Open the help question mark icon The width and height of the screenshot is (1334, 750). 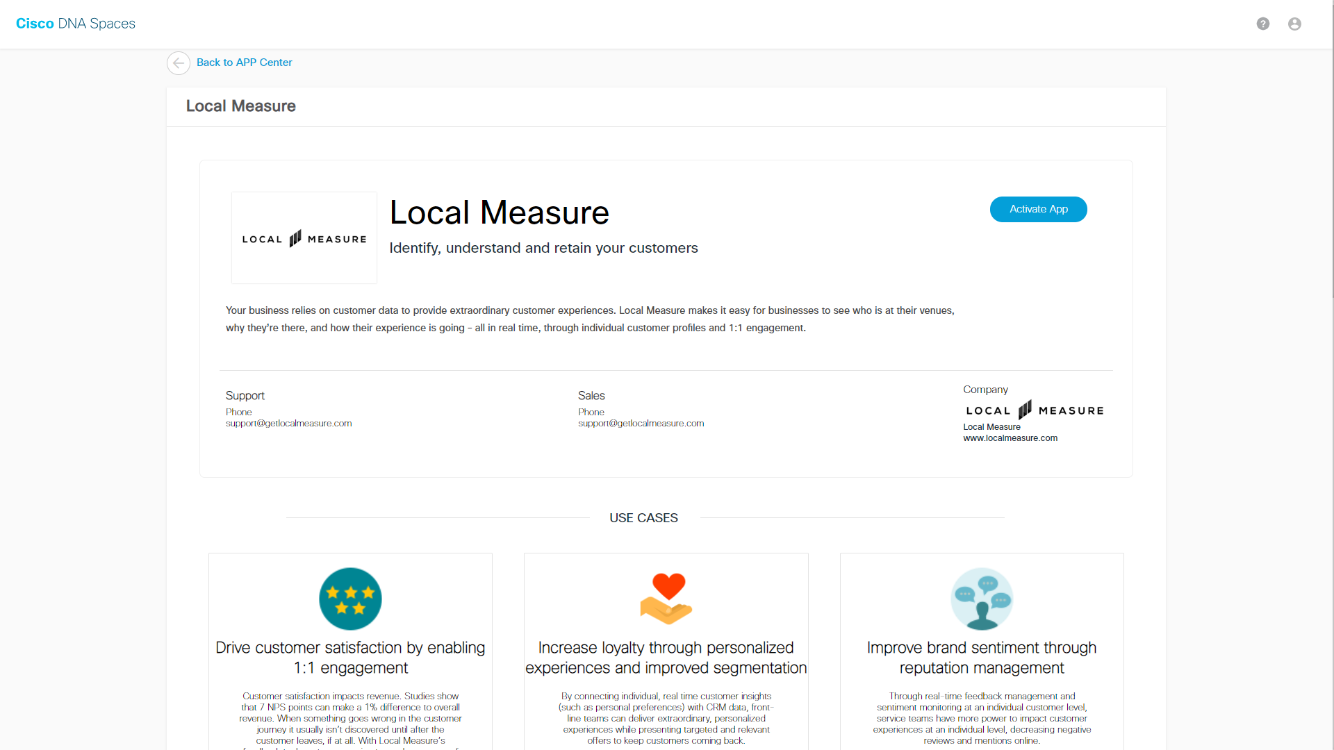pyautogui.click(x=1263, y=24)
